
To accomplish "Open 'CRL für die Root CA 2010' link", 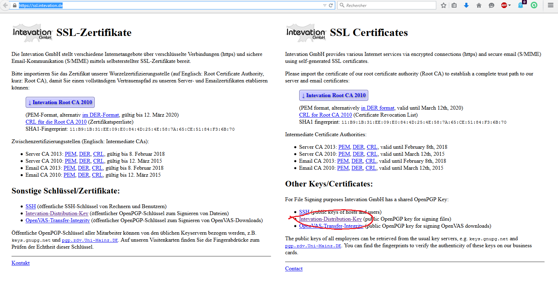I will point(56,122).
